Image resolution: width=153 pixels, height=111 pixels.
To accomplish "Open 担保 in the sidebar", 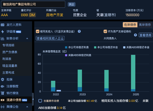I will coord(9,80).
